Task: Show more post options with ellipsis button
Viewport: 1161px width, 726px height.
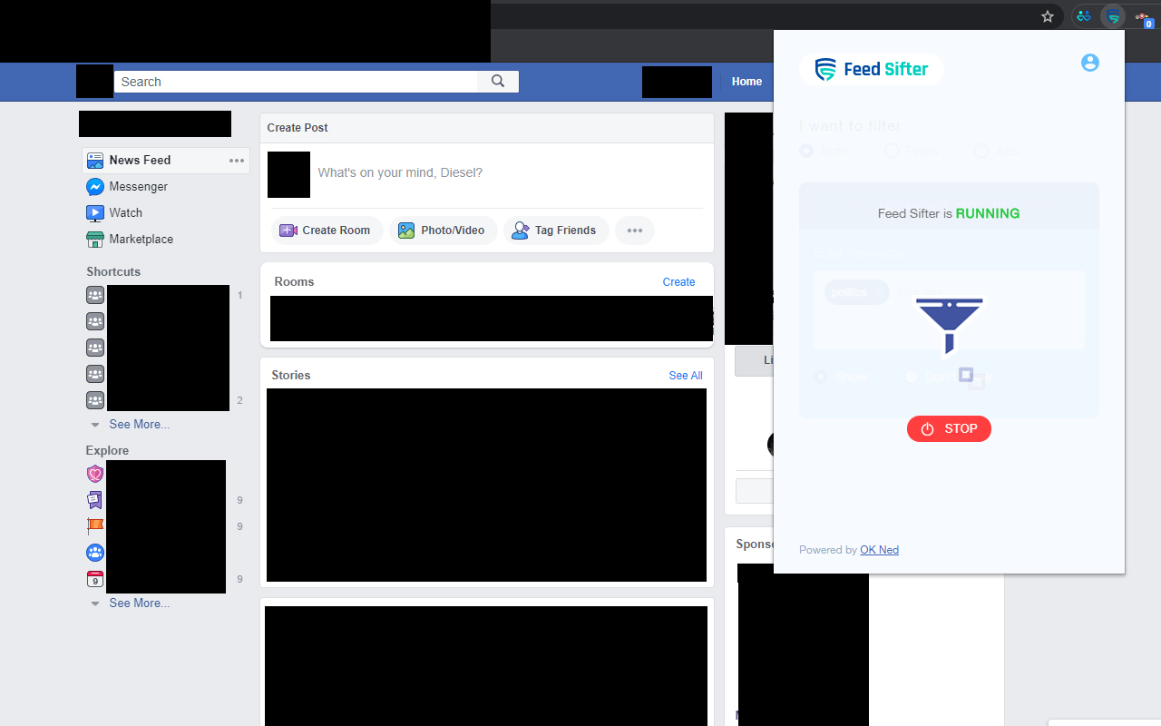Action: [635, 231]
